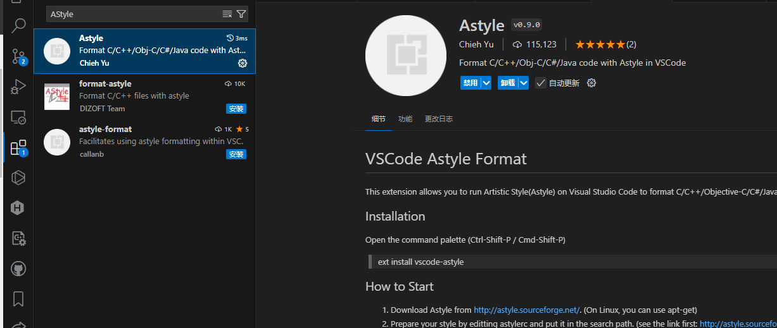The image size is (777, 328).
Task: Switch to the 功能 tab
Action: [405, 119]
